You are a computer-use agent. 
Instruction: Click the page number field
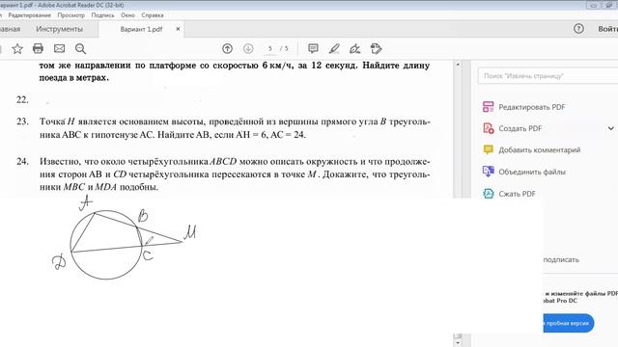pos(270,48)
